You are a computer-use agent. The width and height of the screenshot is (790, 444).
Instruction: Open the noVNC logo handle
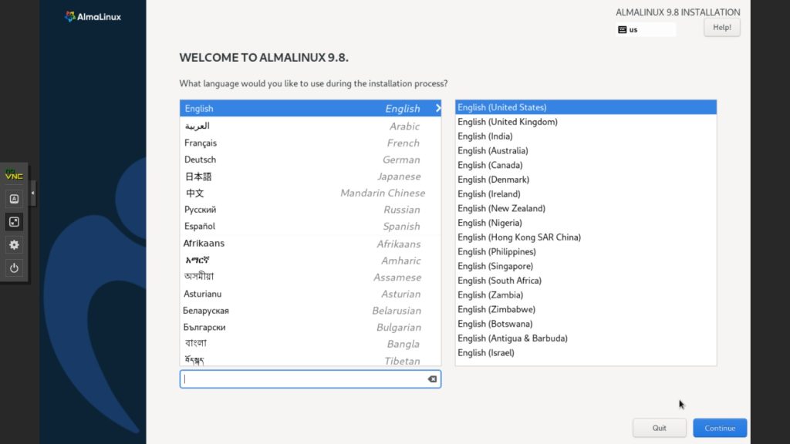(x=14, y=175)
